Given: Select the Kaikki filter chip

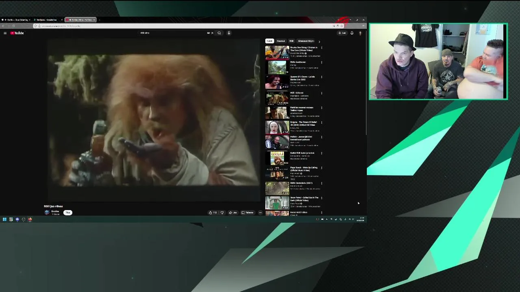Looking at the screenshot, I should pyautogui.click(x=270, y=41).
